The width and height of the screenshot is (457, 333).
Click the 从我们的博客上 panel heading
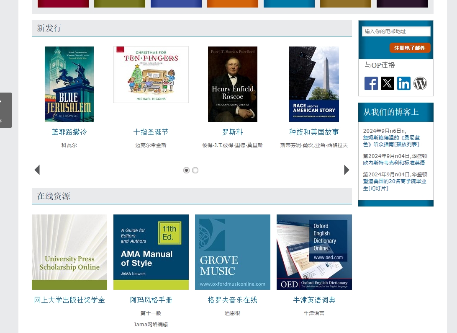(390, 112)
